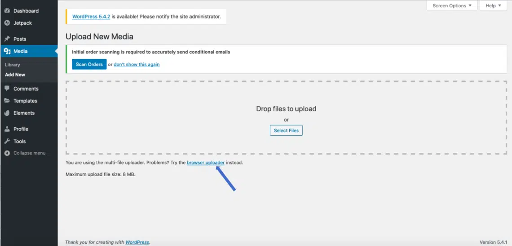Expand the Help dropdown tab
This screenshot has height=246, width=512.
(x=493, y=5)
